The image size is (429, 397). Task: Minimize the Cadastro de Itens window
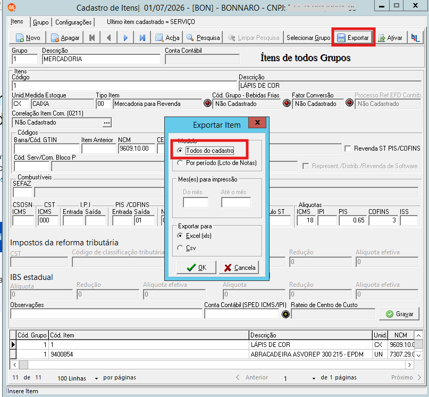(382, 6)
